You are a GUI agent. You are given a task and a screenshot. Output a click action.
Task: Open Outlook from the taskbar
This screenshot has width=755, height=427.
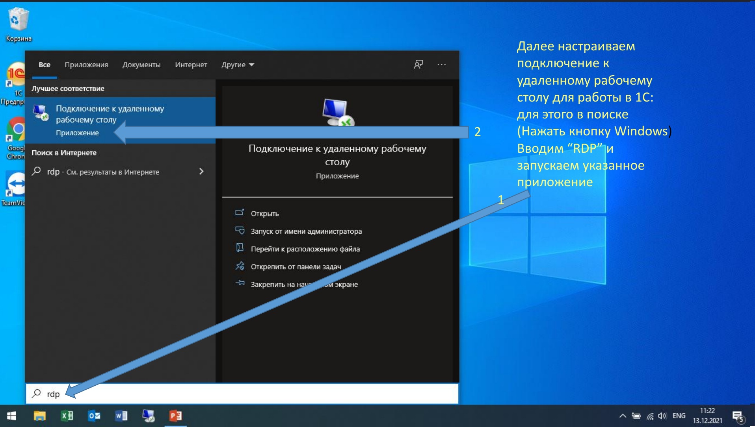[x=94, y=416]
